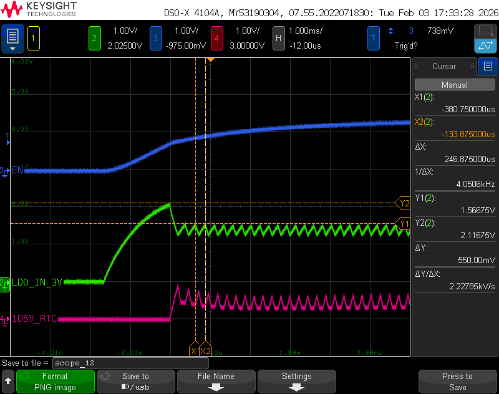This screenshot has height=394, width=499.
Task: Click the Press to Save button
Action: coord(457,382)
